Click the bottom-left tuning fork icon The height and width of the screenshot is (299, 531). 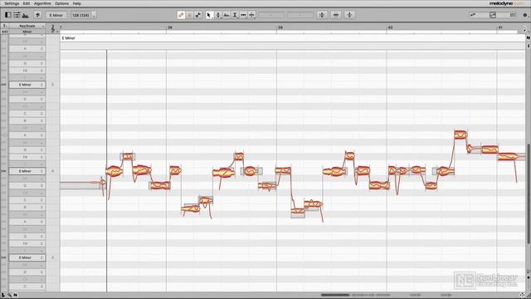pos(15,296)
